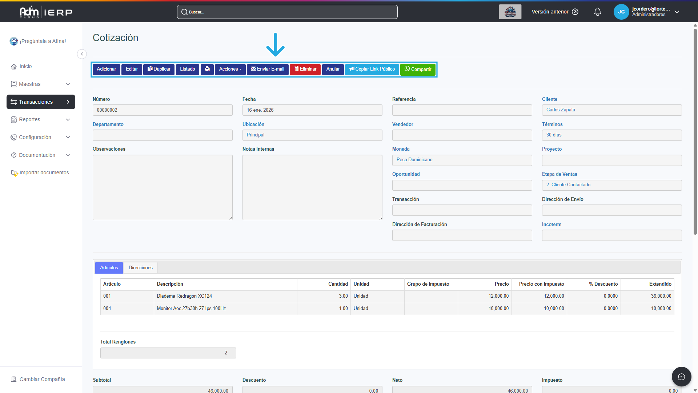Click the Versión anterior link

click(x=554, y=12)
